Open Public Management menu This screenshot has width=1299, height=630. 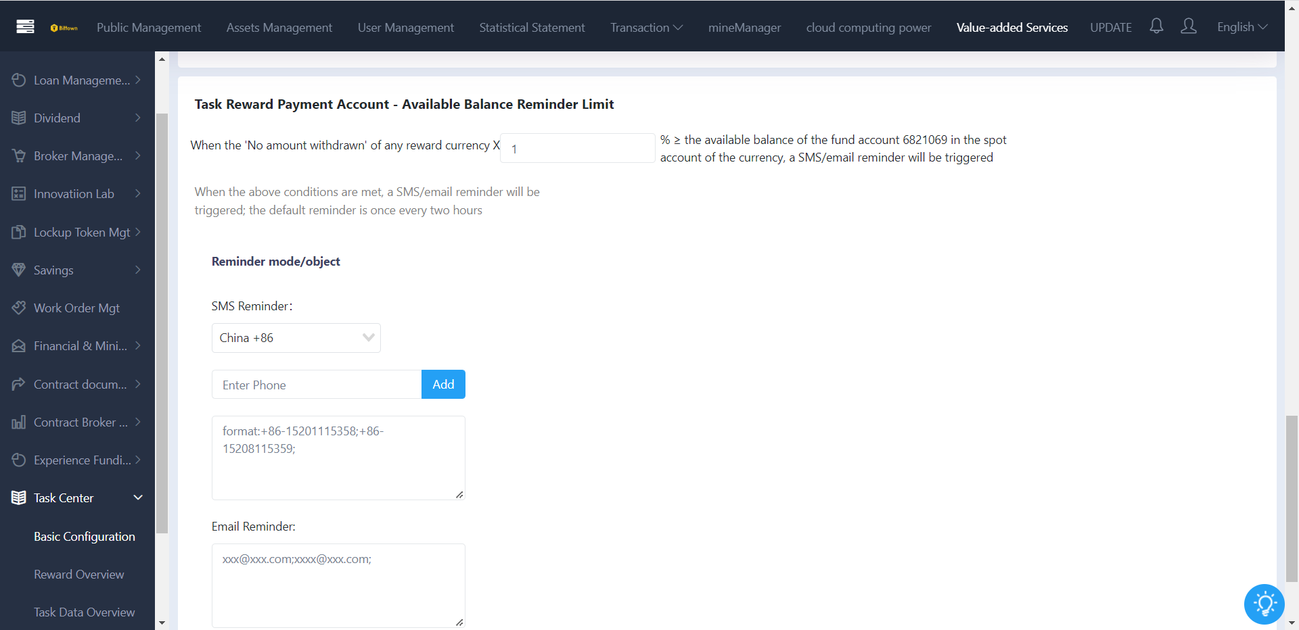click(x=149, y=27)
